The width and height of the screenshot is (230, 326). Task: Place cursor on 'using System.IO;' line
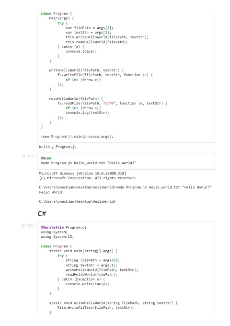[57, 237]
